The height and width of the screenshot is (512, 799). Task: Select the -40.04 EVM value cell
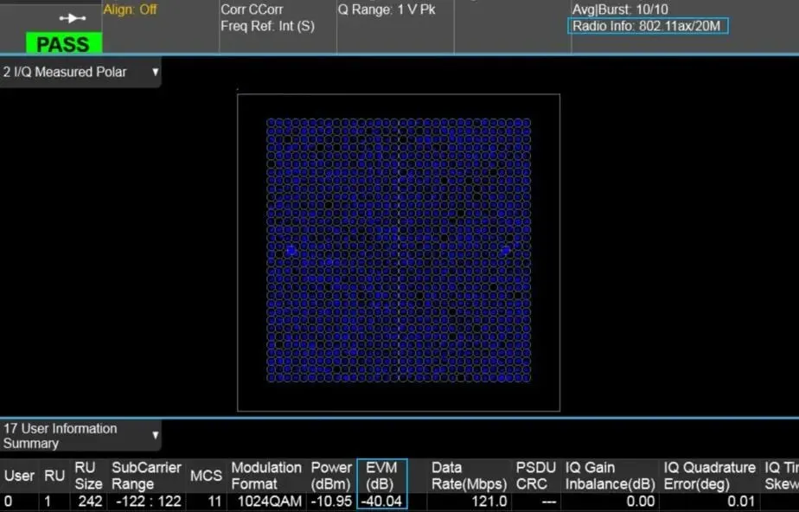click(x=381, y=502)
